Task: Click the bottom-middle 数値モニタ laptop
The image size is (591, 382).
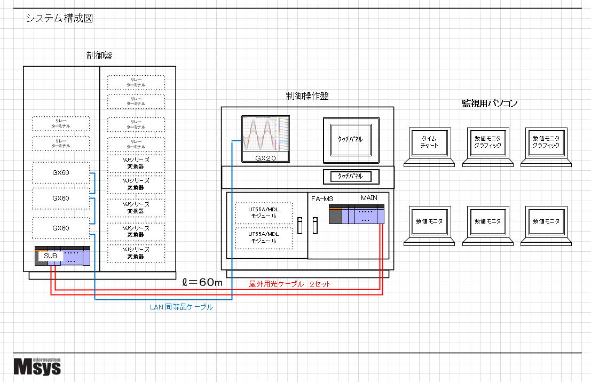Action: (488, 226)
